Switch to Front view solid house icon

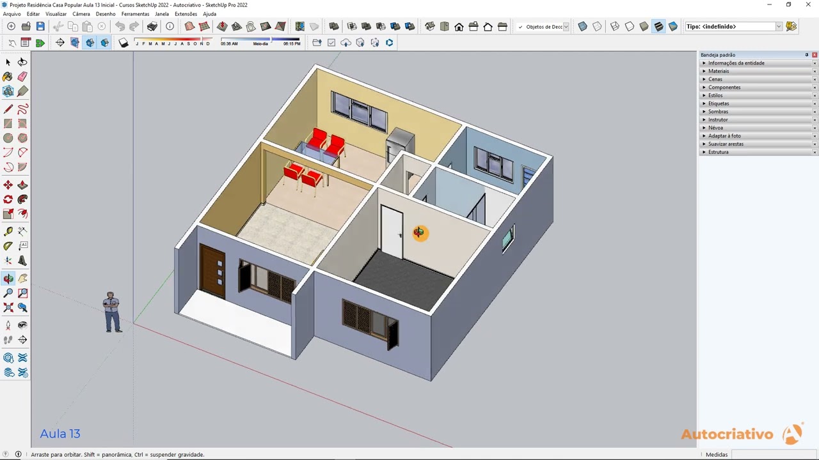click(x=459, y=26)
